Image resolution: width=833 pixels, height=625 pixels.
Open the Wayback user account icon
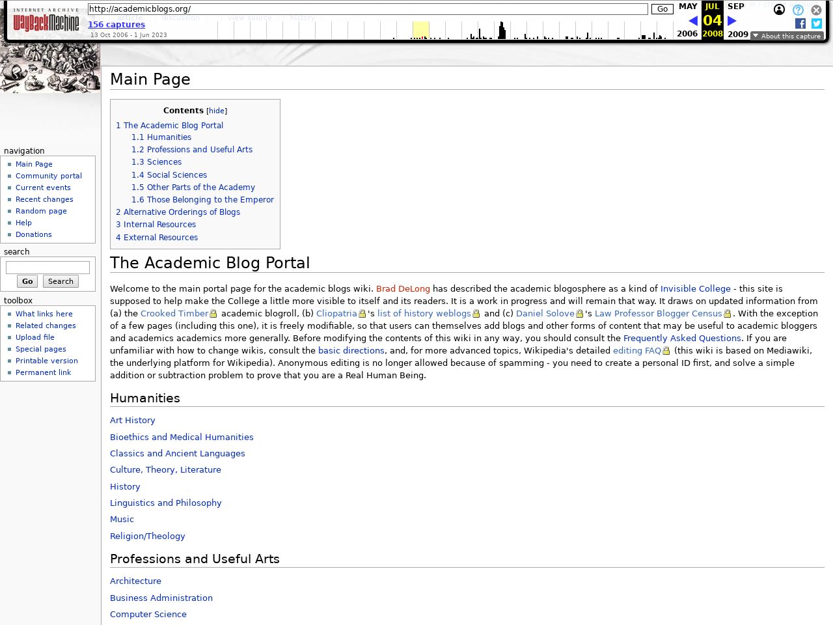[779, 10]
